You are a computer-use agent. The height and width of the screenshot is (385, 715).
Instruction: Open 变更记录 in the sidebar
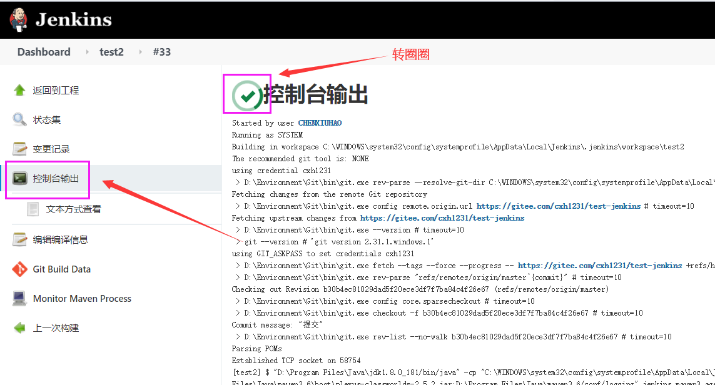pyautogui.click(x=51, y=149)
